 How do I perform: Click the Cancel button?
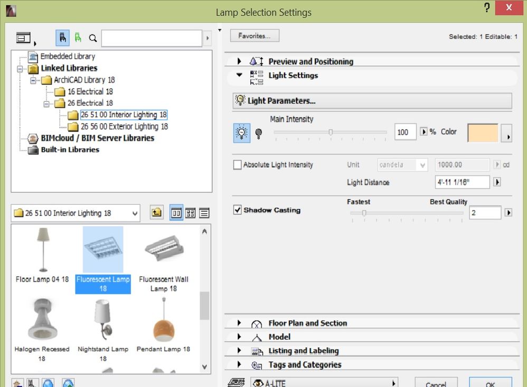coord(436,383)
